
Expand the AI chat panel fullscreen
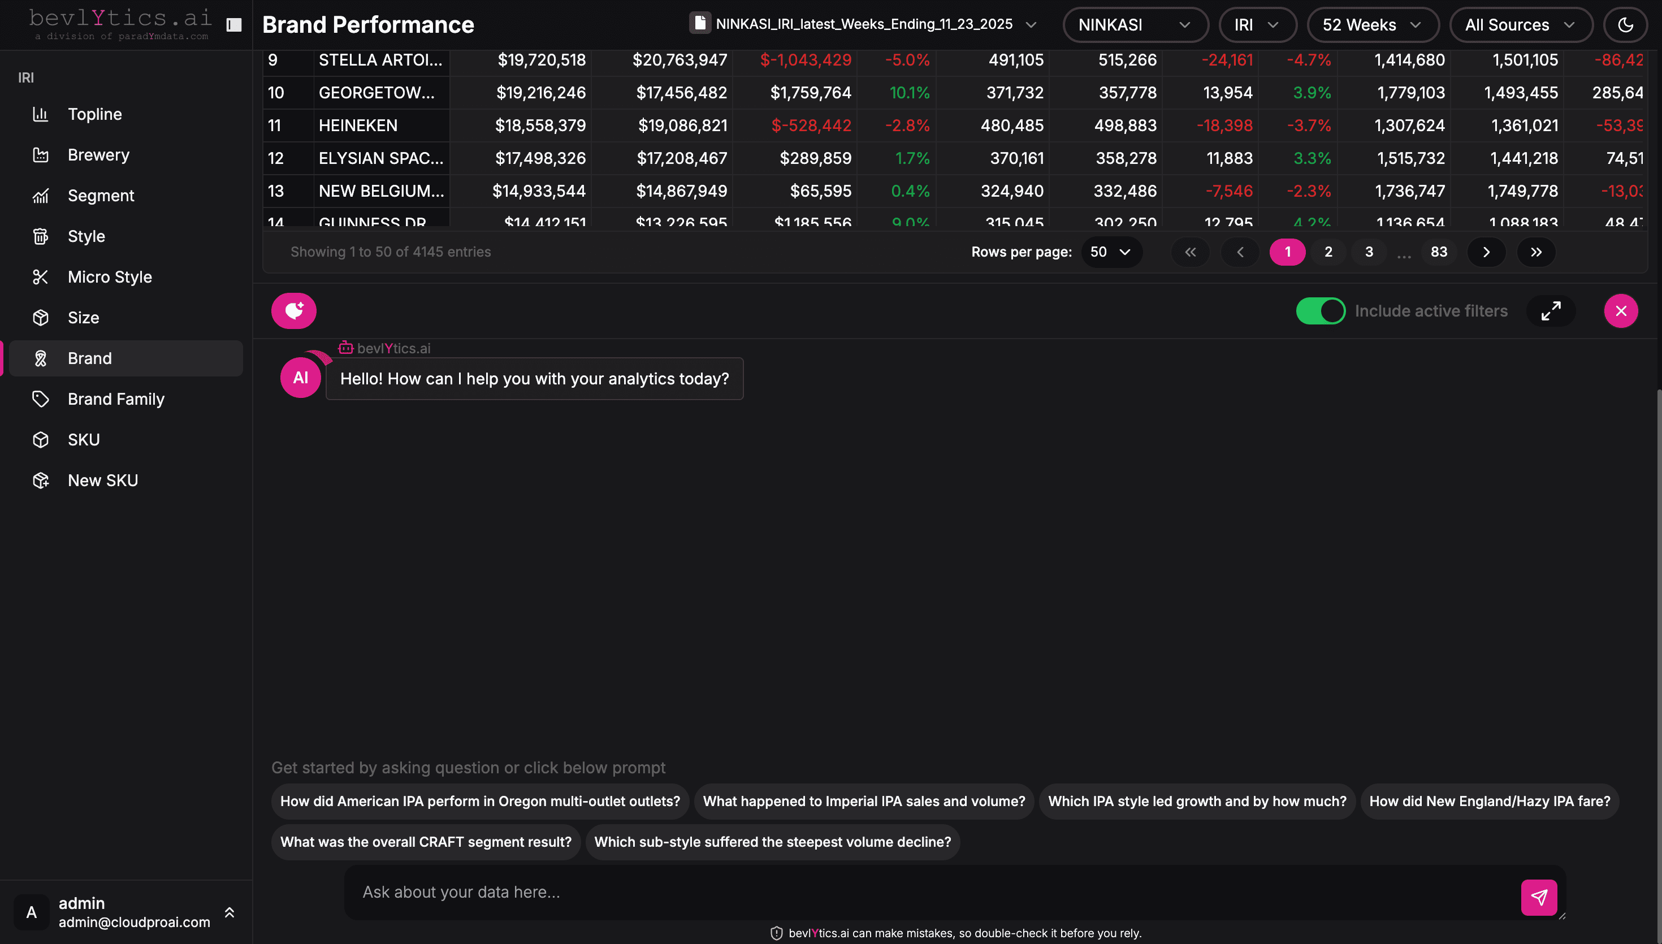coord(1551,311)
